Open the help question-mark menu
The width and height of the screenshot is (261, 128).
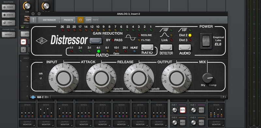pos(224,97)
